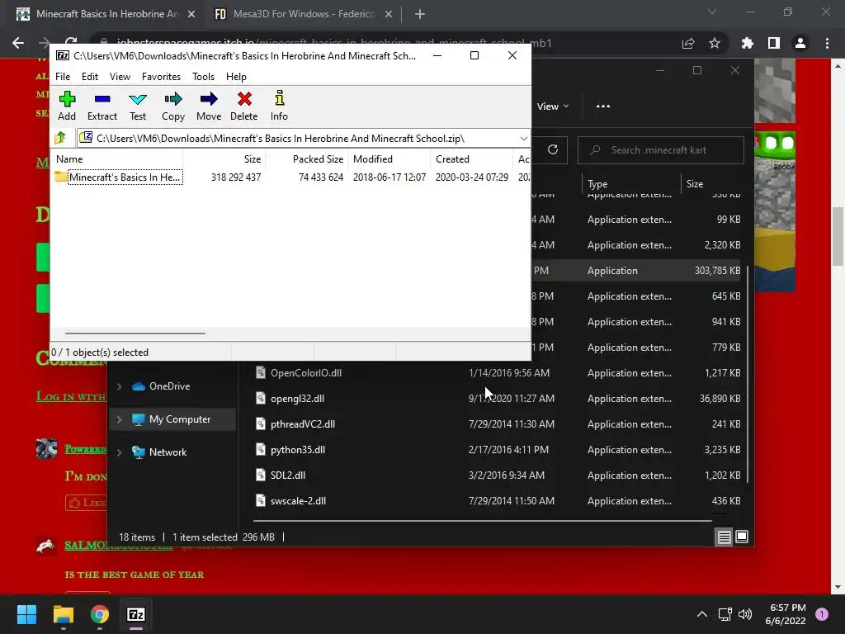
Task: Open the Chrome profile icon
Action: point(800,43)
